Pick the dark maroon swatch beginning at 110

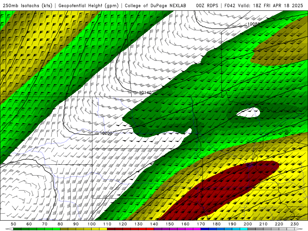click(x=111, y=229)
